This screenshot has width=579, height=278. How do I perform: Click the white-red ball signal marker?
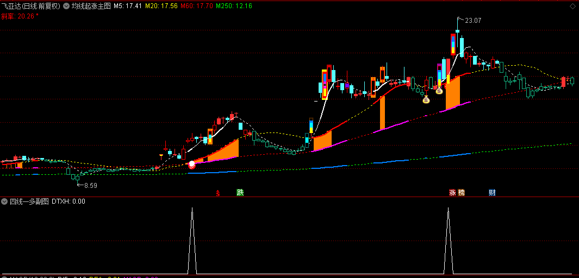pos(192,165)
